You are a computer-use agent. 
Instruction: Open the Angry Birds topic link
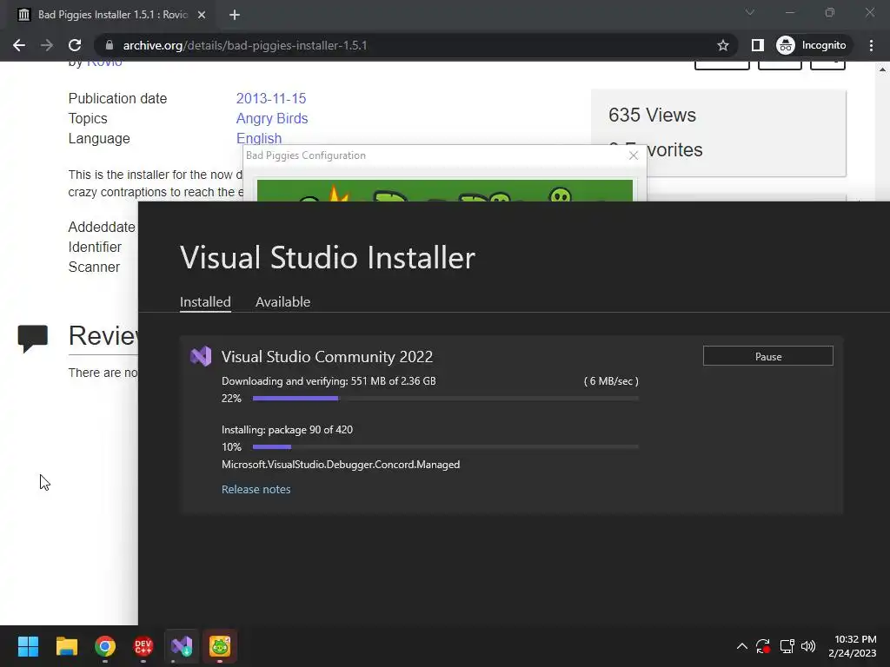pyautogui.click(x=272, y=118)
